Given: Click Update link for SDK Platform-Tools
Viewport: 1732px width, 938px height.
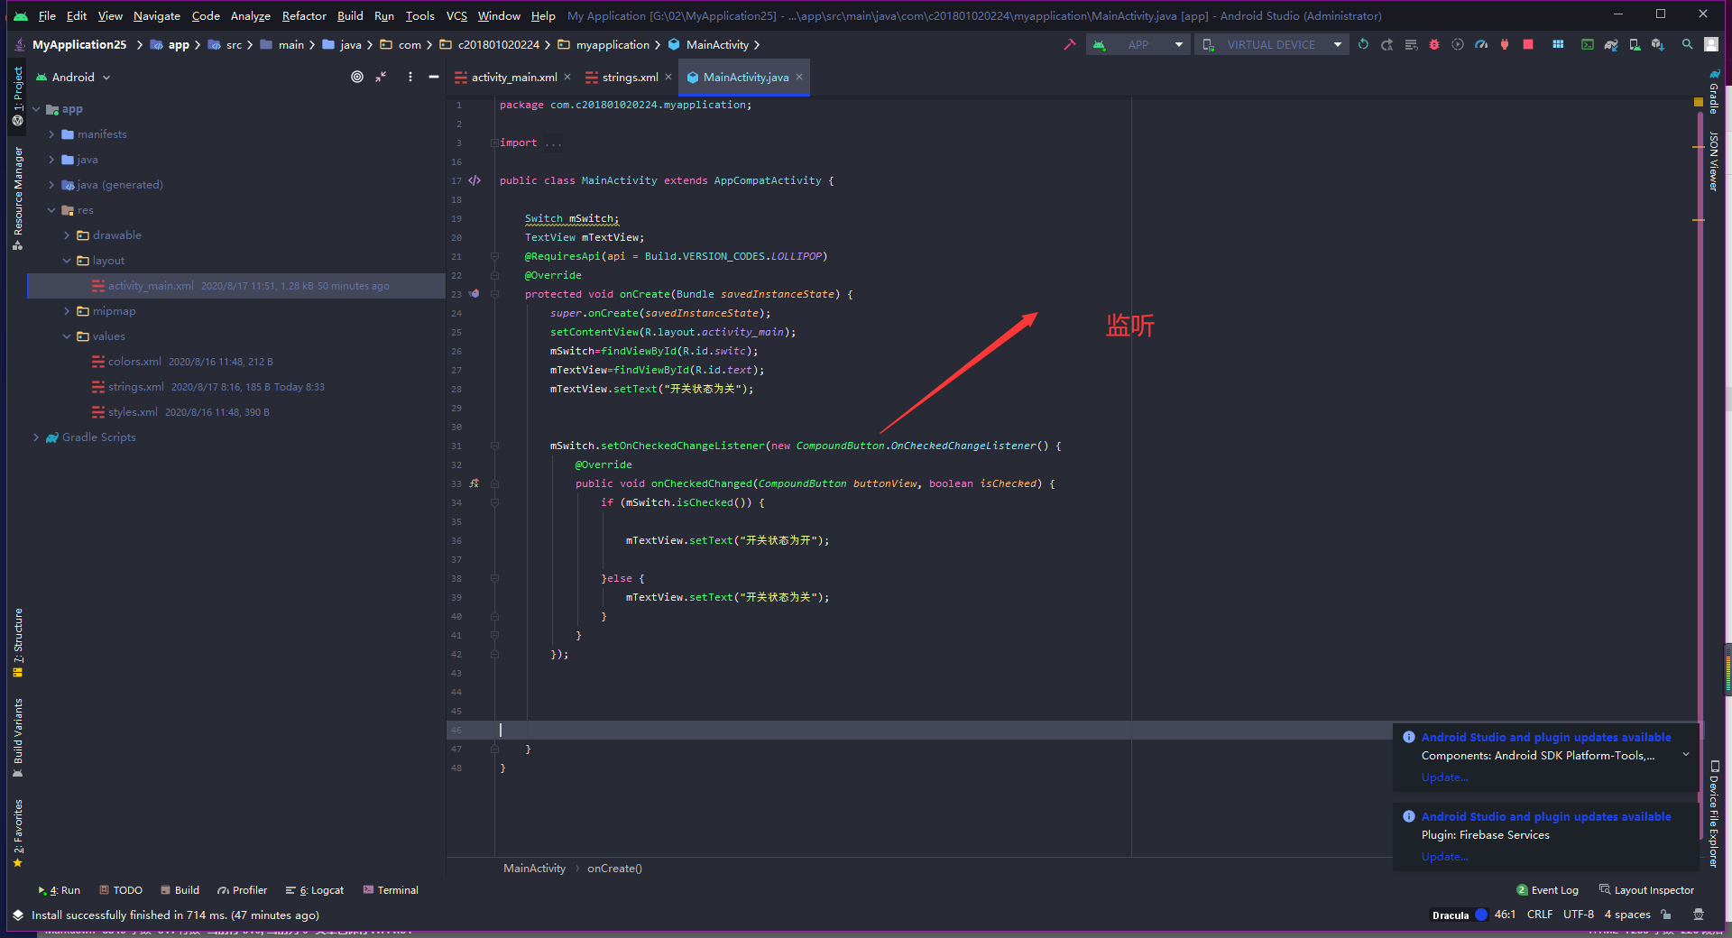Looking at the screenshot, I should click(1444, 777).
